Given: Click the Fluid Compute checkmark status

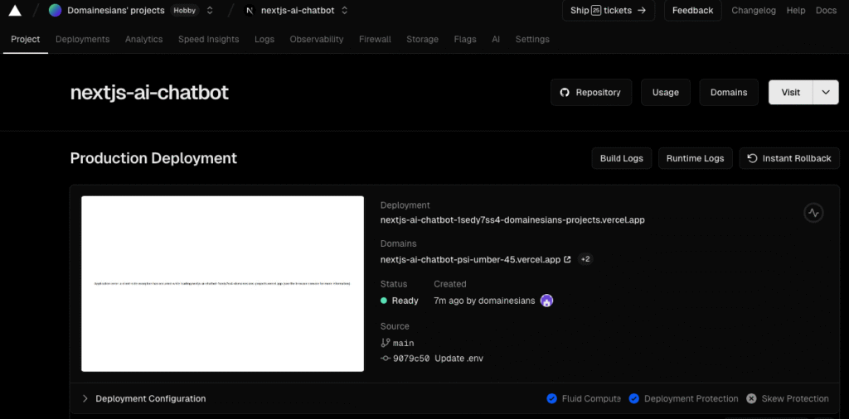Looking at the screenshot, I should 584,398.
